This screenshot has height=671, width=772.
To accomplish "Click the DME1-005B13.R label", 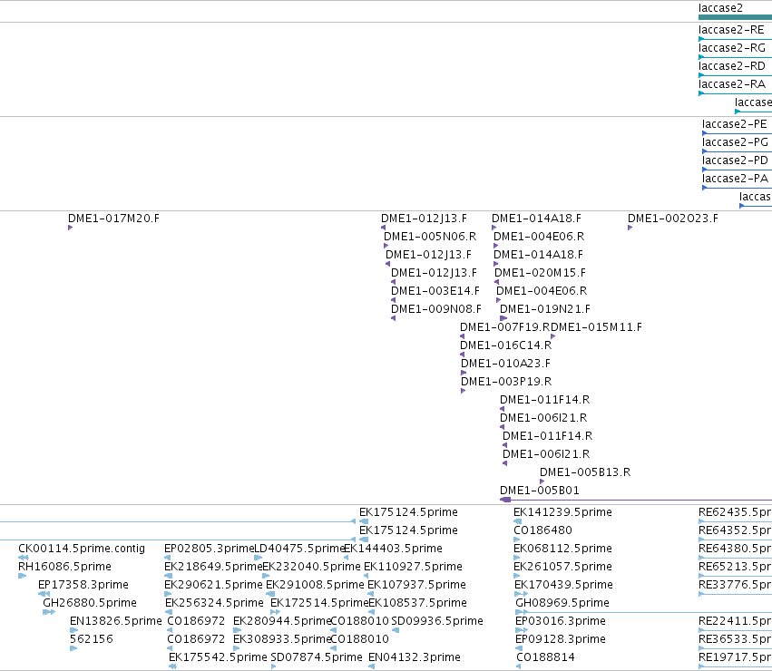I will pyautogui.click(x=585, y=472).
